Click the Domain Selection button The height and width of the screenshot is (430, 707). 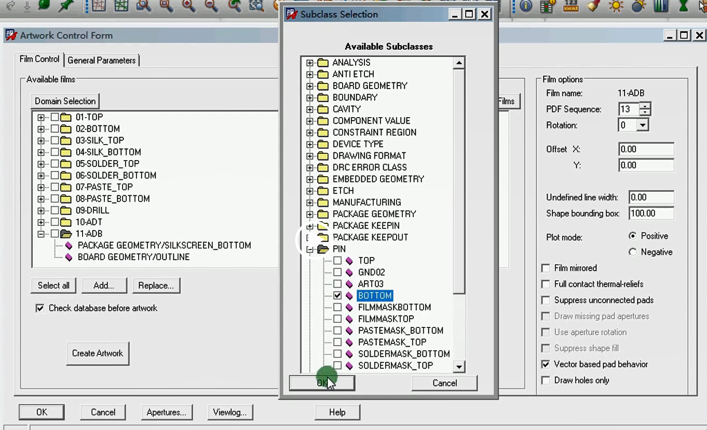65,101
